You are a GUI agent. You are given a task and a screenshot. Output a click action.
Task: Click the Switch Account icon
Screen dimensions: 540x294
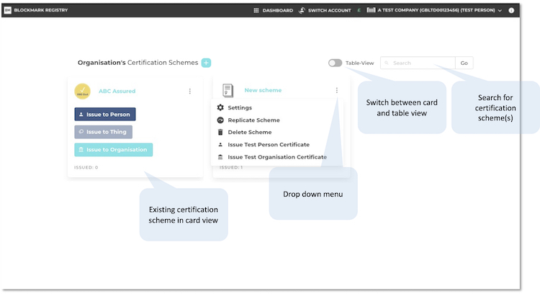[302, 11]
